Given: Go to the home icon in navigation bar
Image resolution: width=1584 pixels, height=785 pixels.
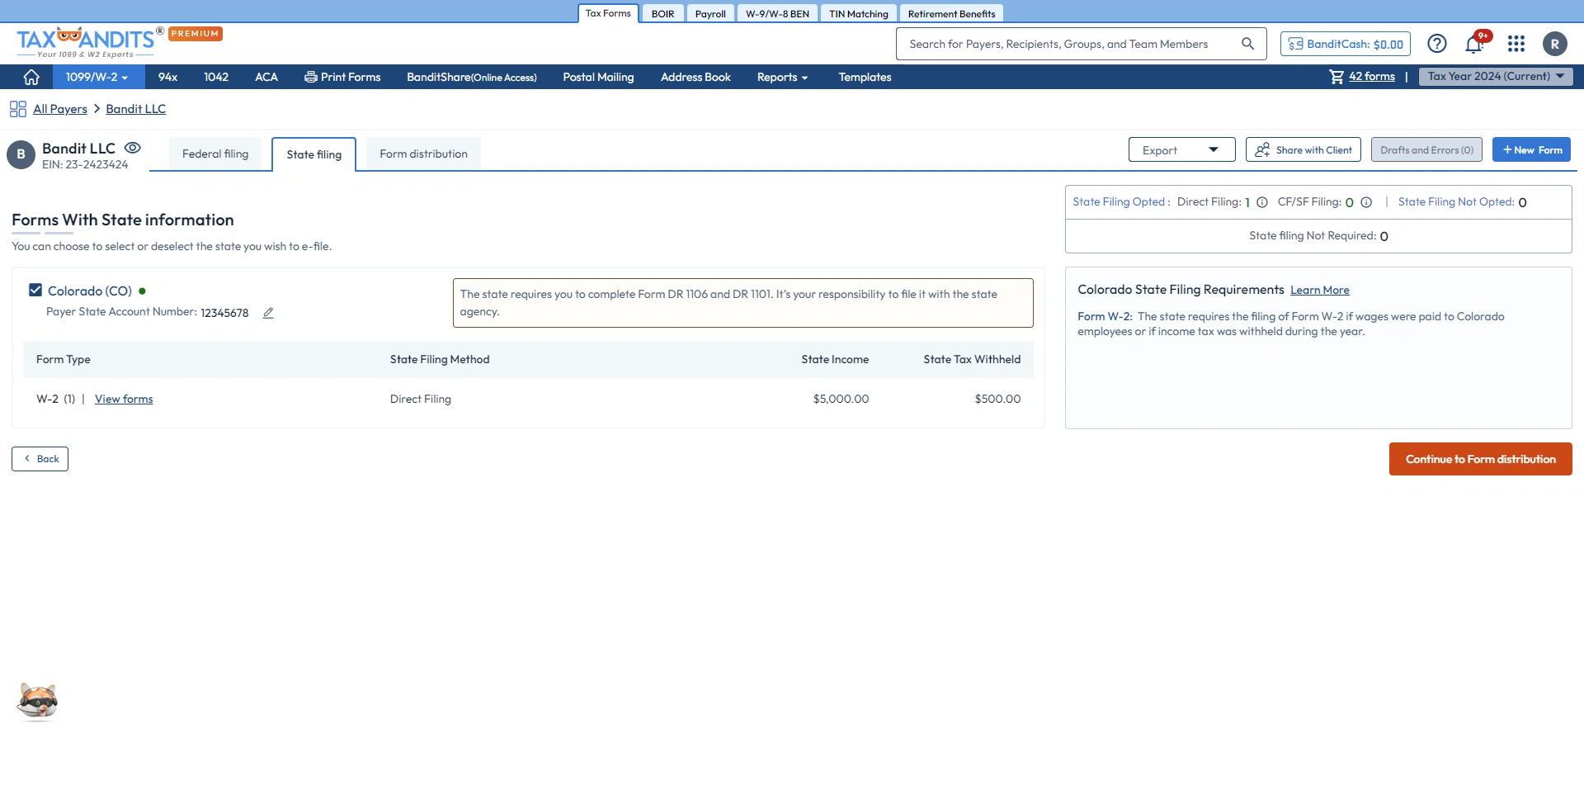Looking at the screenshot, I should [x=31, y=77].
